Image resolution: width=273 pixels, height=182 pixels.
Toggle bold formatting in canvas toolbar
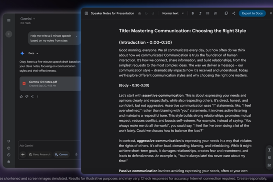(193, 13)
